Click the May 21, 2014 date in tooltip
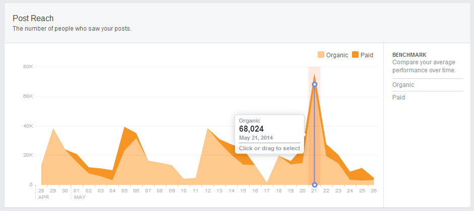 [256, 138]
